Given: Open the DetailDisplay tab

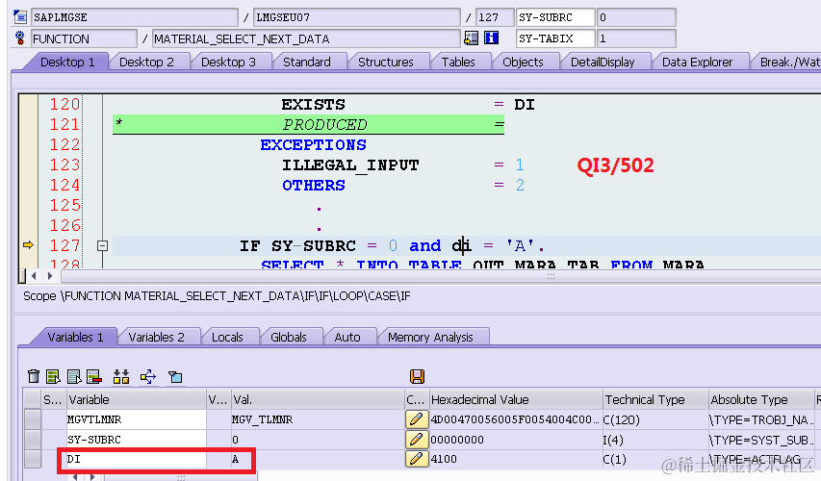Looking at the screenshot, I should [x=603, y=62].
